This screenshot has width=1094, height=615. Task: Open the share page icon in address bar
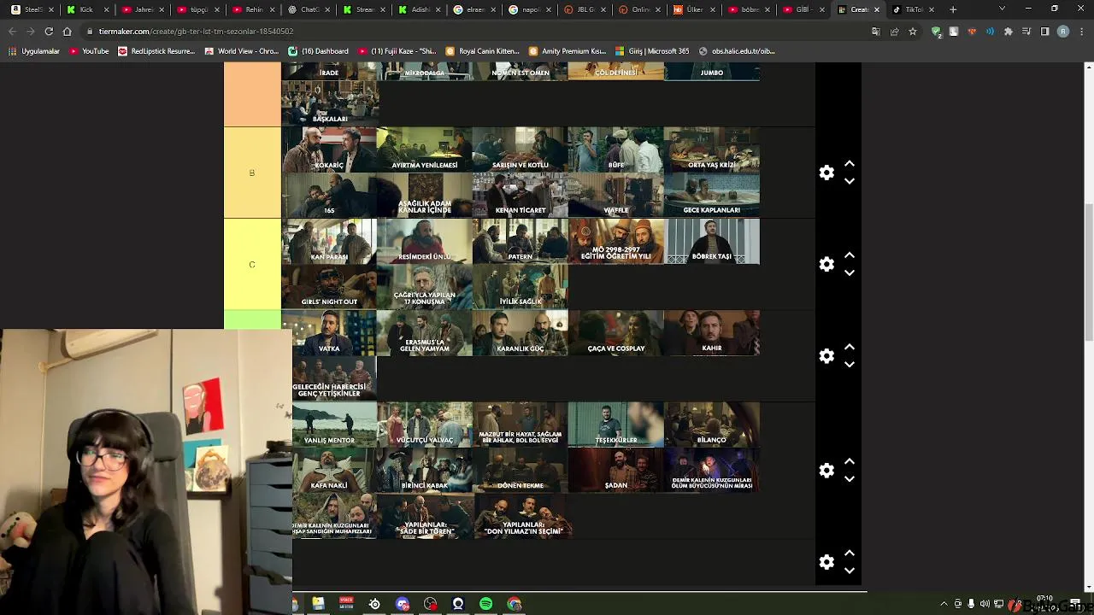(894, 32)
